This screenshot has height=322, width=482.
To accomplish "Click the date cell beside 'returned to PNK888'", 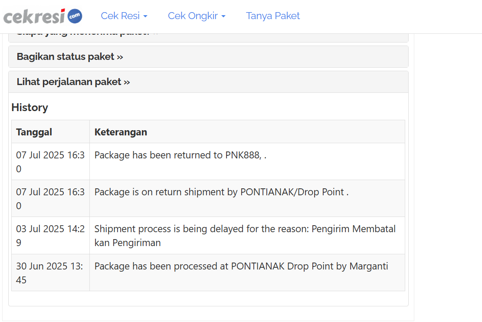I will [50, 162].
